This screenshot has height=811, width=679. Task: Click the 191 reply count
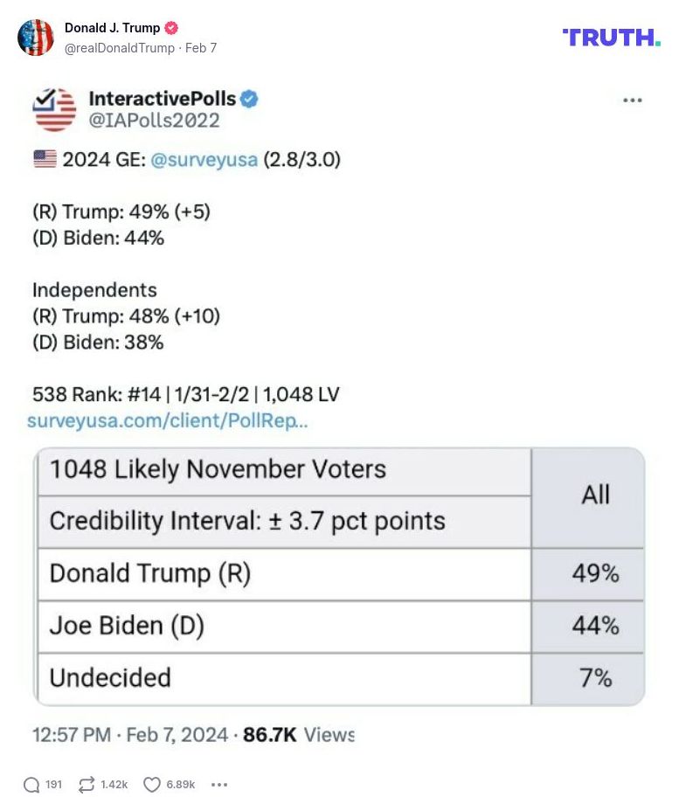(x=53, y=785)
